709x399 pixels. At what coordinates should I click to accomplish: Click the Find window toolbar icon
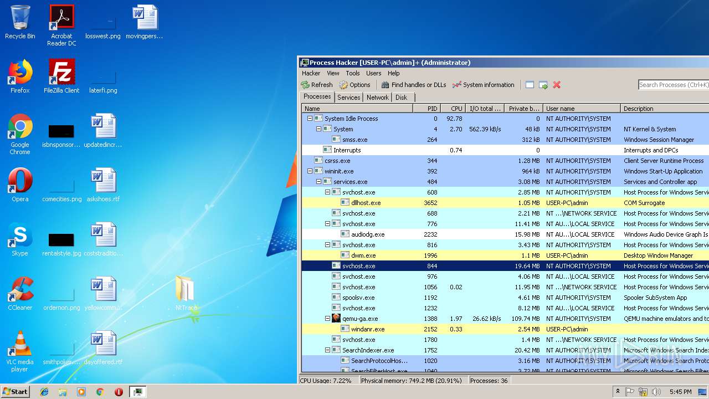point(530,85)
